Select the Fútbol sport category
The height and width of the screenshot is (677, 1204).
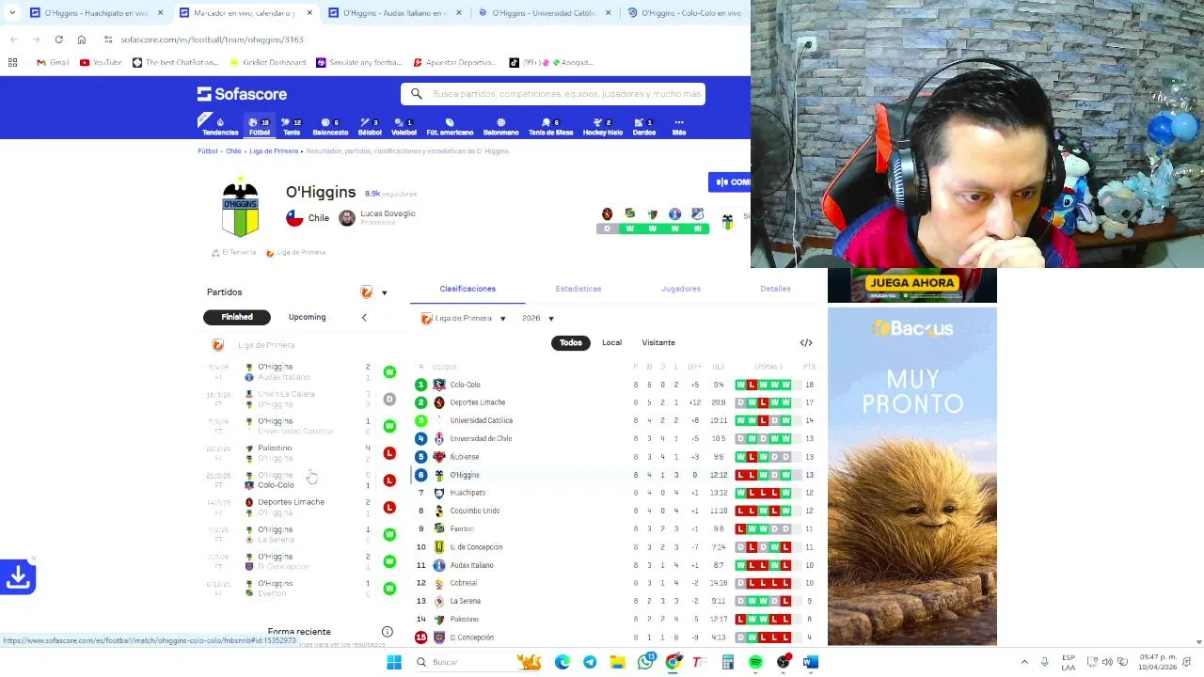pyautogui.click(x=260, y=126)
